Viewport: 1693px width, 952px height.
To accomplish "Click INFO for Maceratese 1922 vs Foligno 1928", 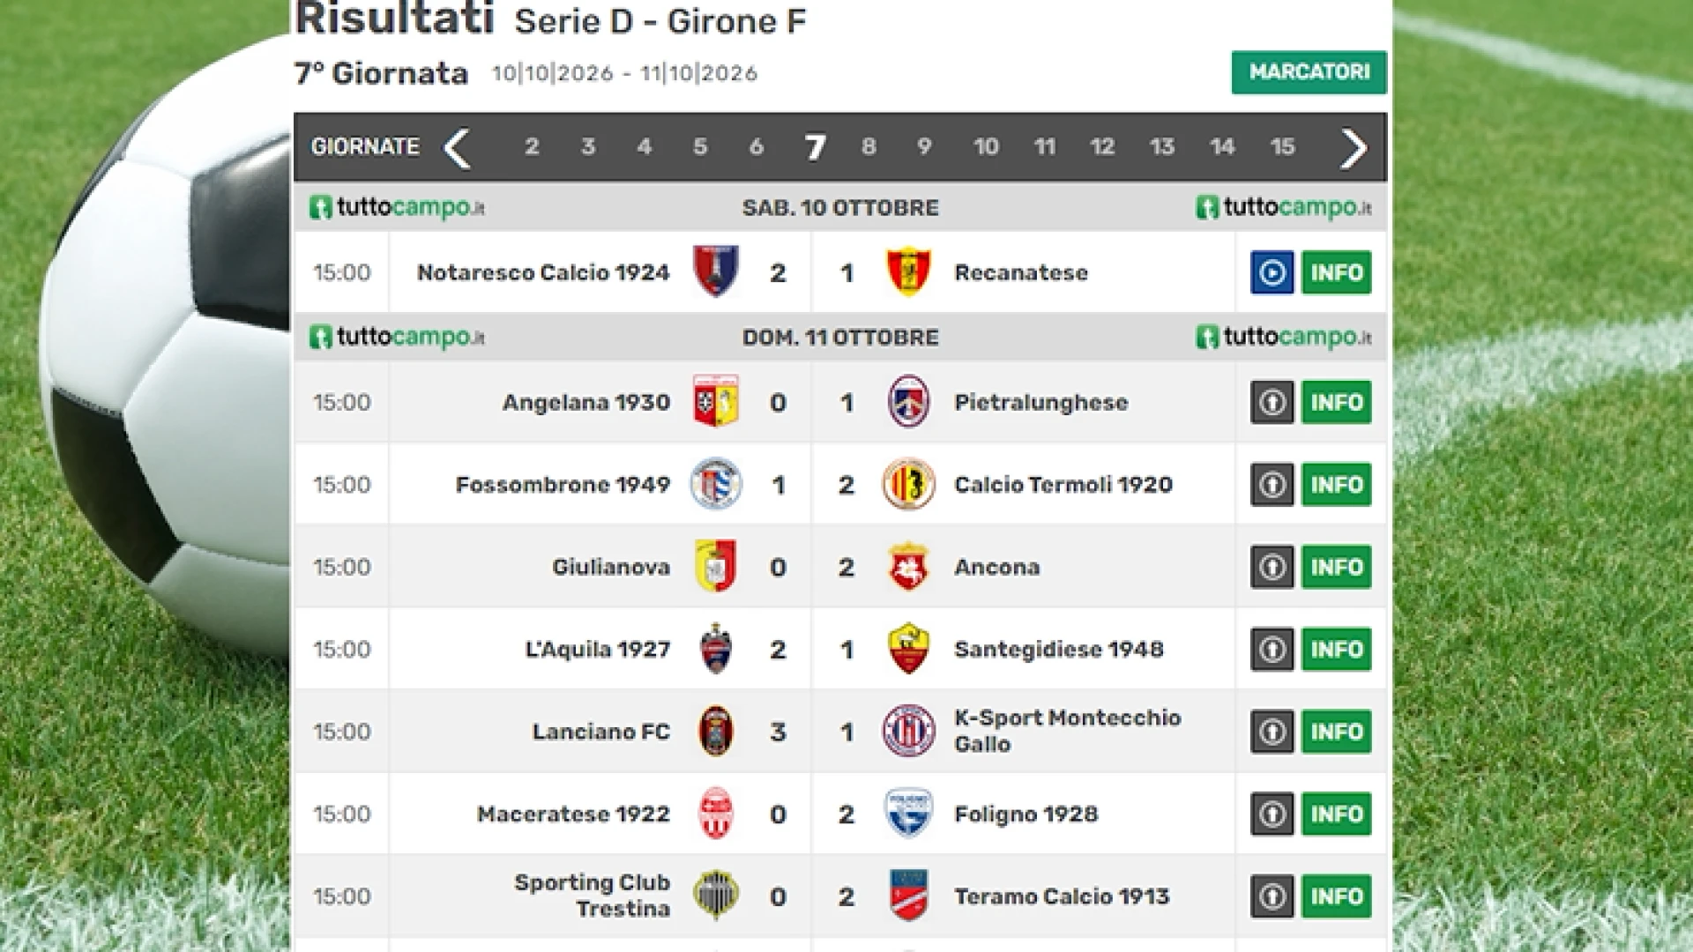I will coord(1337,814).
